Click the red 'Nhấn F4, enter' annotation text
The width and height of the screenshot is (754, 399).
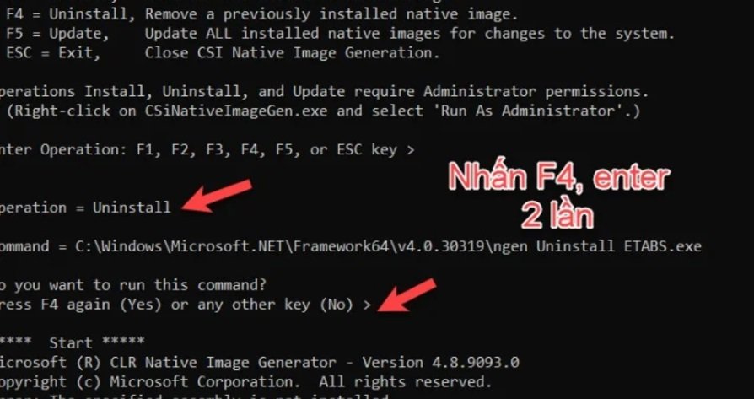(558, 178)
